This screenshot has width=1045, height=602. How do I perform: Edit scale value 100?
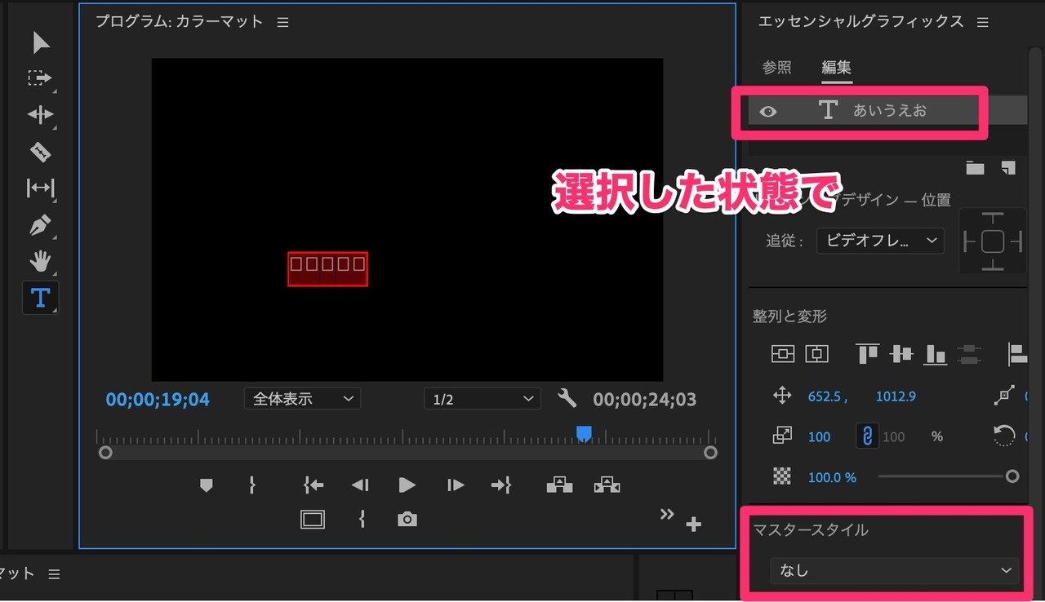819,437
